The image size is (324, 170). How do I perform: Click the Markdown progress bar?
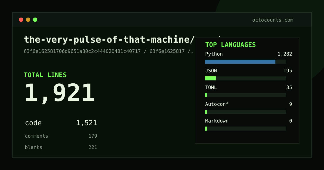(246, 128)
